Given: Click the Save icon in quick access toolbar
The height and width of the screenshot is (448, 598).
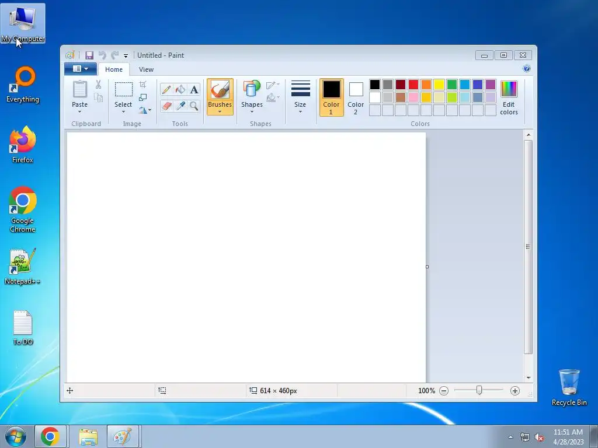Looking at the screenshot, I should pyautogui.click(x=89, y=55).
